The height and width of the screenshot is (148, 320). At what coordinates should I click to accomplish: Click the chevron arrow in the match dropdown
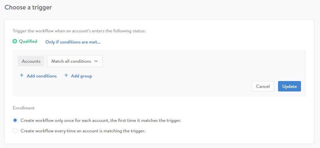click(96, 61)
